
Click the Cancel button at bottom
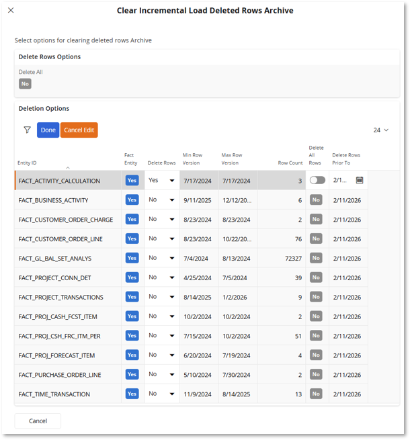[38, 421]
